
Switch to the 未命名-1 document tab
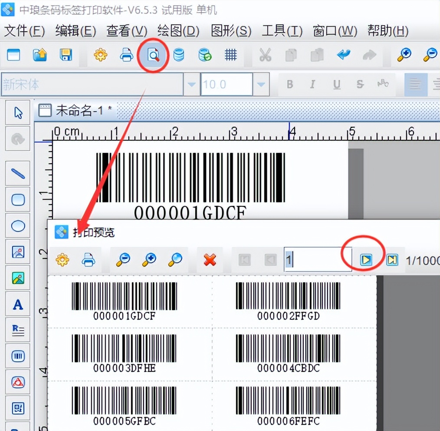76,110
